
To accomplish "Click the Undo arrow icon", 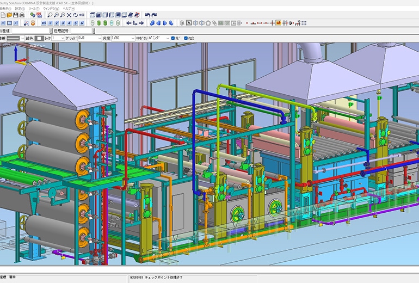I will (x=147, y=15).
